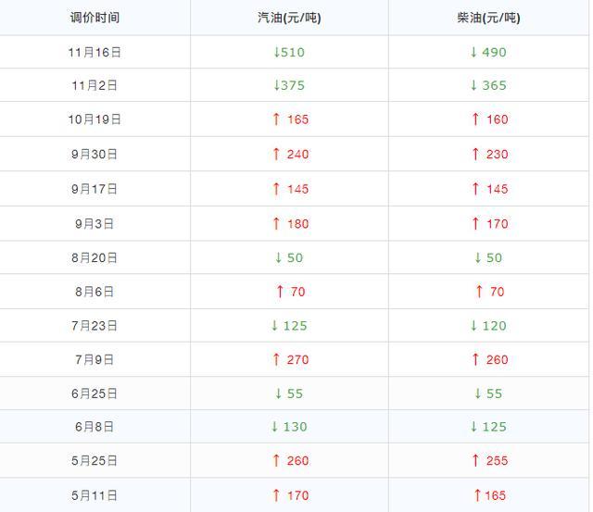Click diesel value ↓490
The height and width of the screenshot is (512, 593).
(x=488, y=52)
